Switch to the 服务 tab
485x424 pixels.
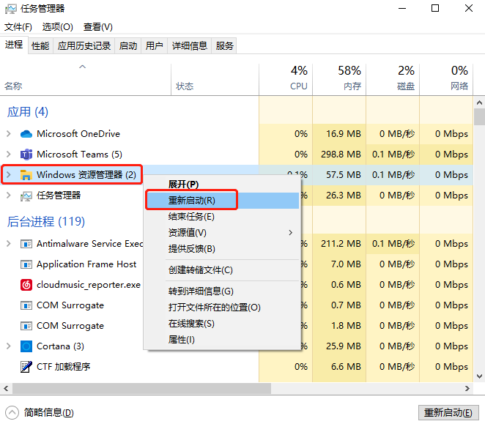point(224,46)
